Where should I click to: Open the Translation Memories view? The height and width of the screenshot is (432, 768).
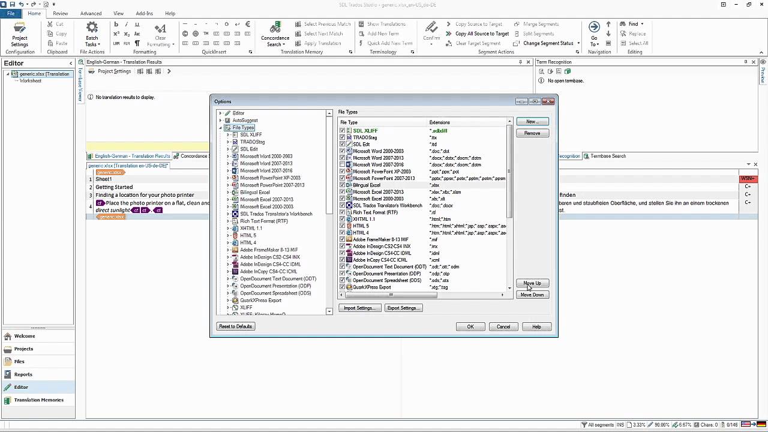point(38,400)
